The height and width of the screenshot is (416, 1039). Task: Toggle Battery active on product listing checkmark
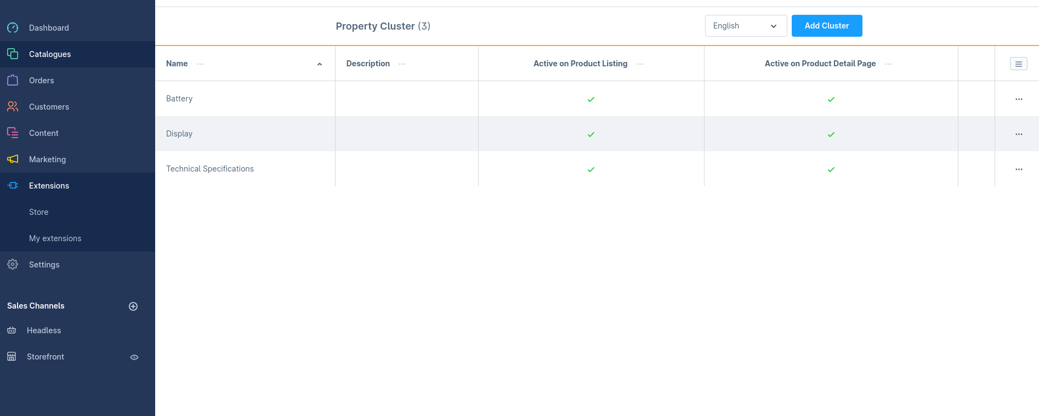[591, 99]
